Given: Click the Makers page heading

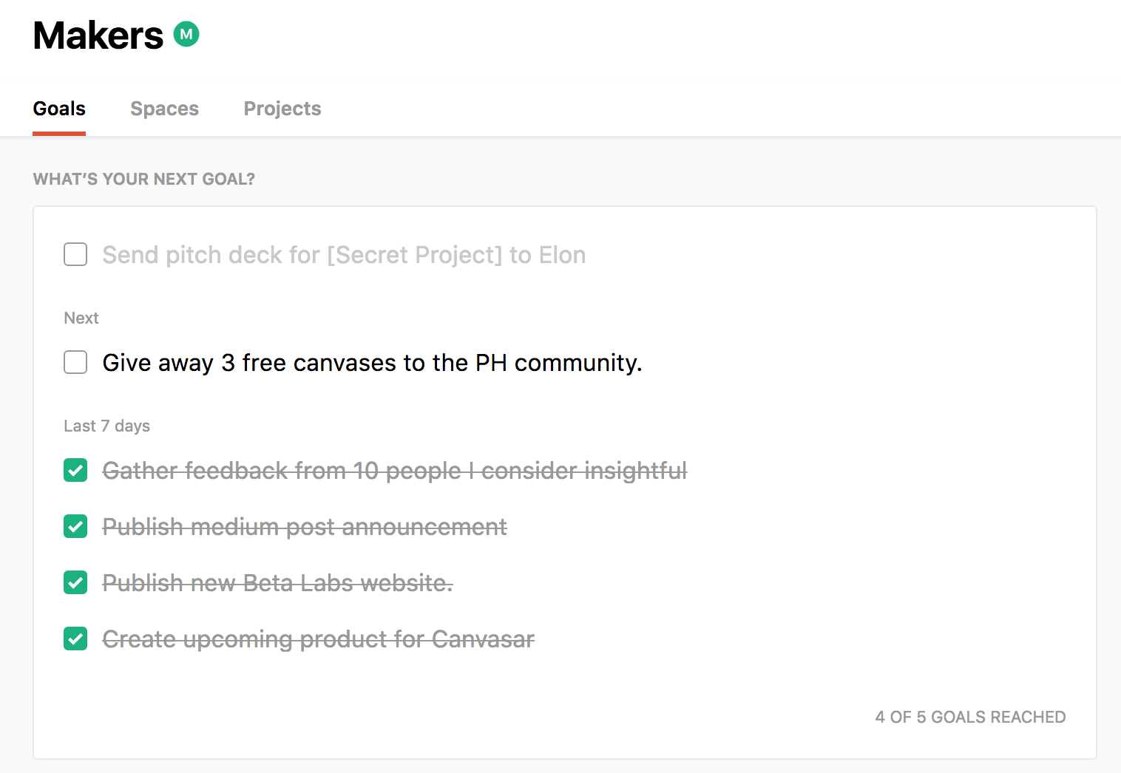Looking at the screenshot, I should 98,35.
